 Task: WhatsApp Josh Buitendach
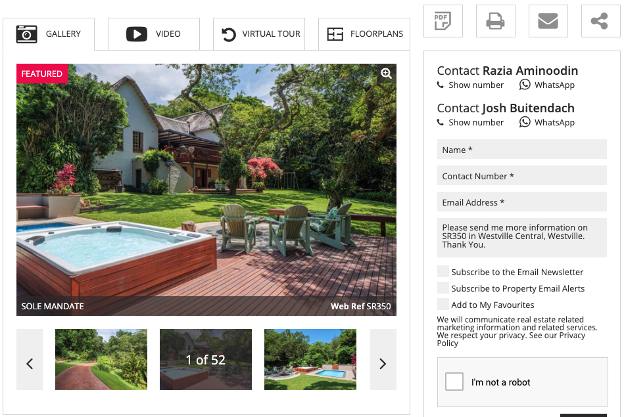coord(547,122)
